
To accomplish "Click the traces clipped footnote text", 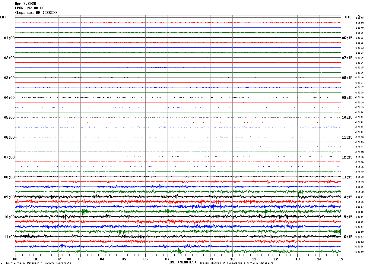I will 236,263.
